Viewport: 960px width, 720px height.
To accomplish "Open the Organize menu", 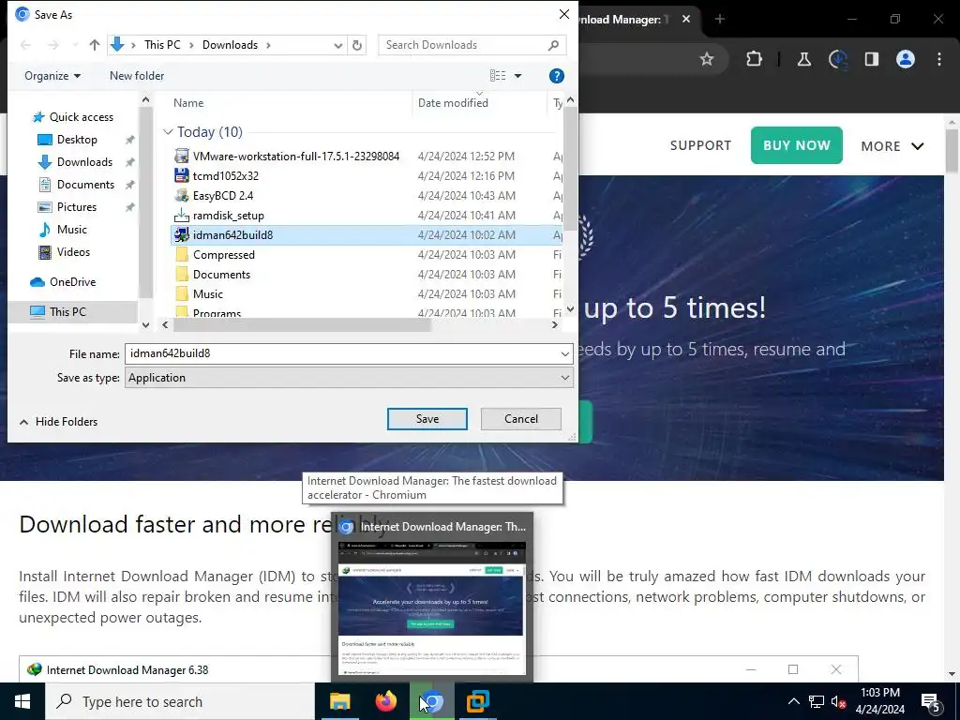I will (x=52, y=76).
